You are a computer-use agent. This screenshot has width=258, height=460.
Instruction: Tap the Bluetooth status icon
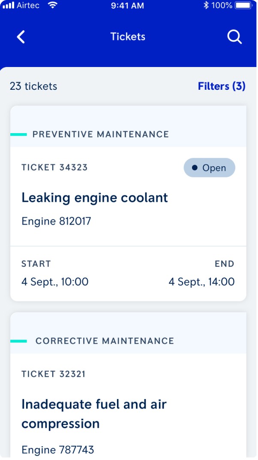(206, 6)
